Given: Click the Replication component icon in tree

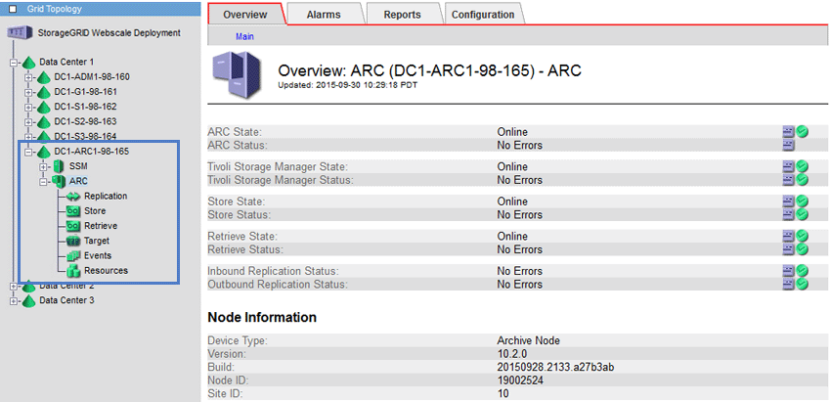Looking at the screenshot, I should coord(73,197).
